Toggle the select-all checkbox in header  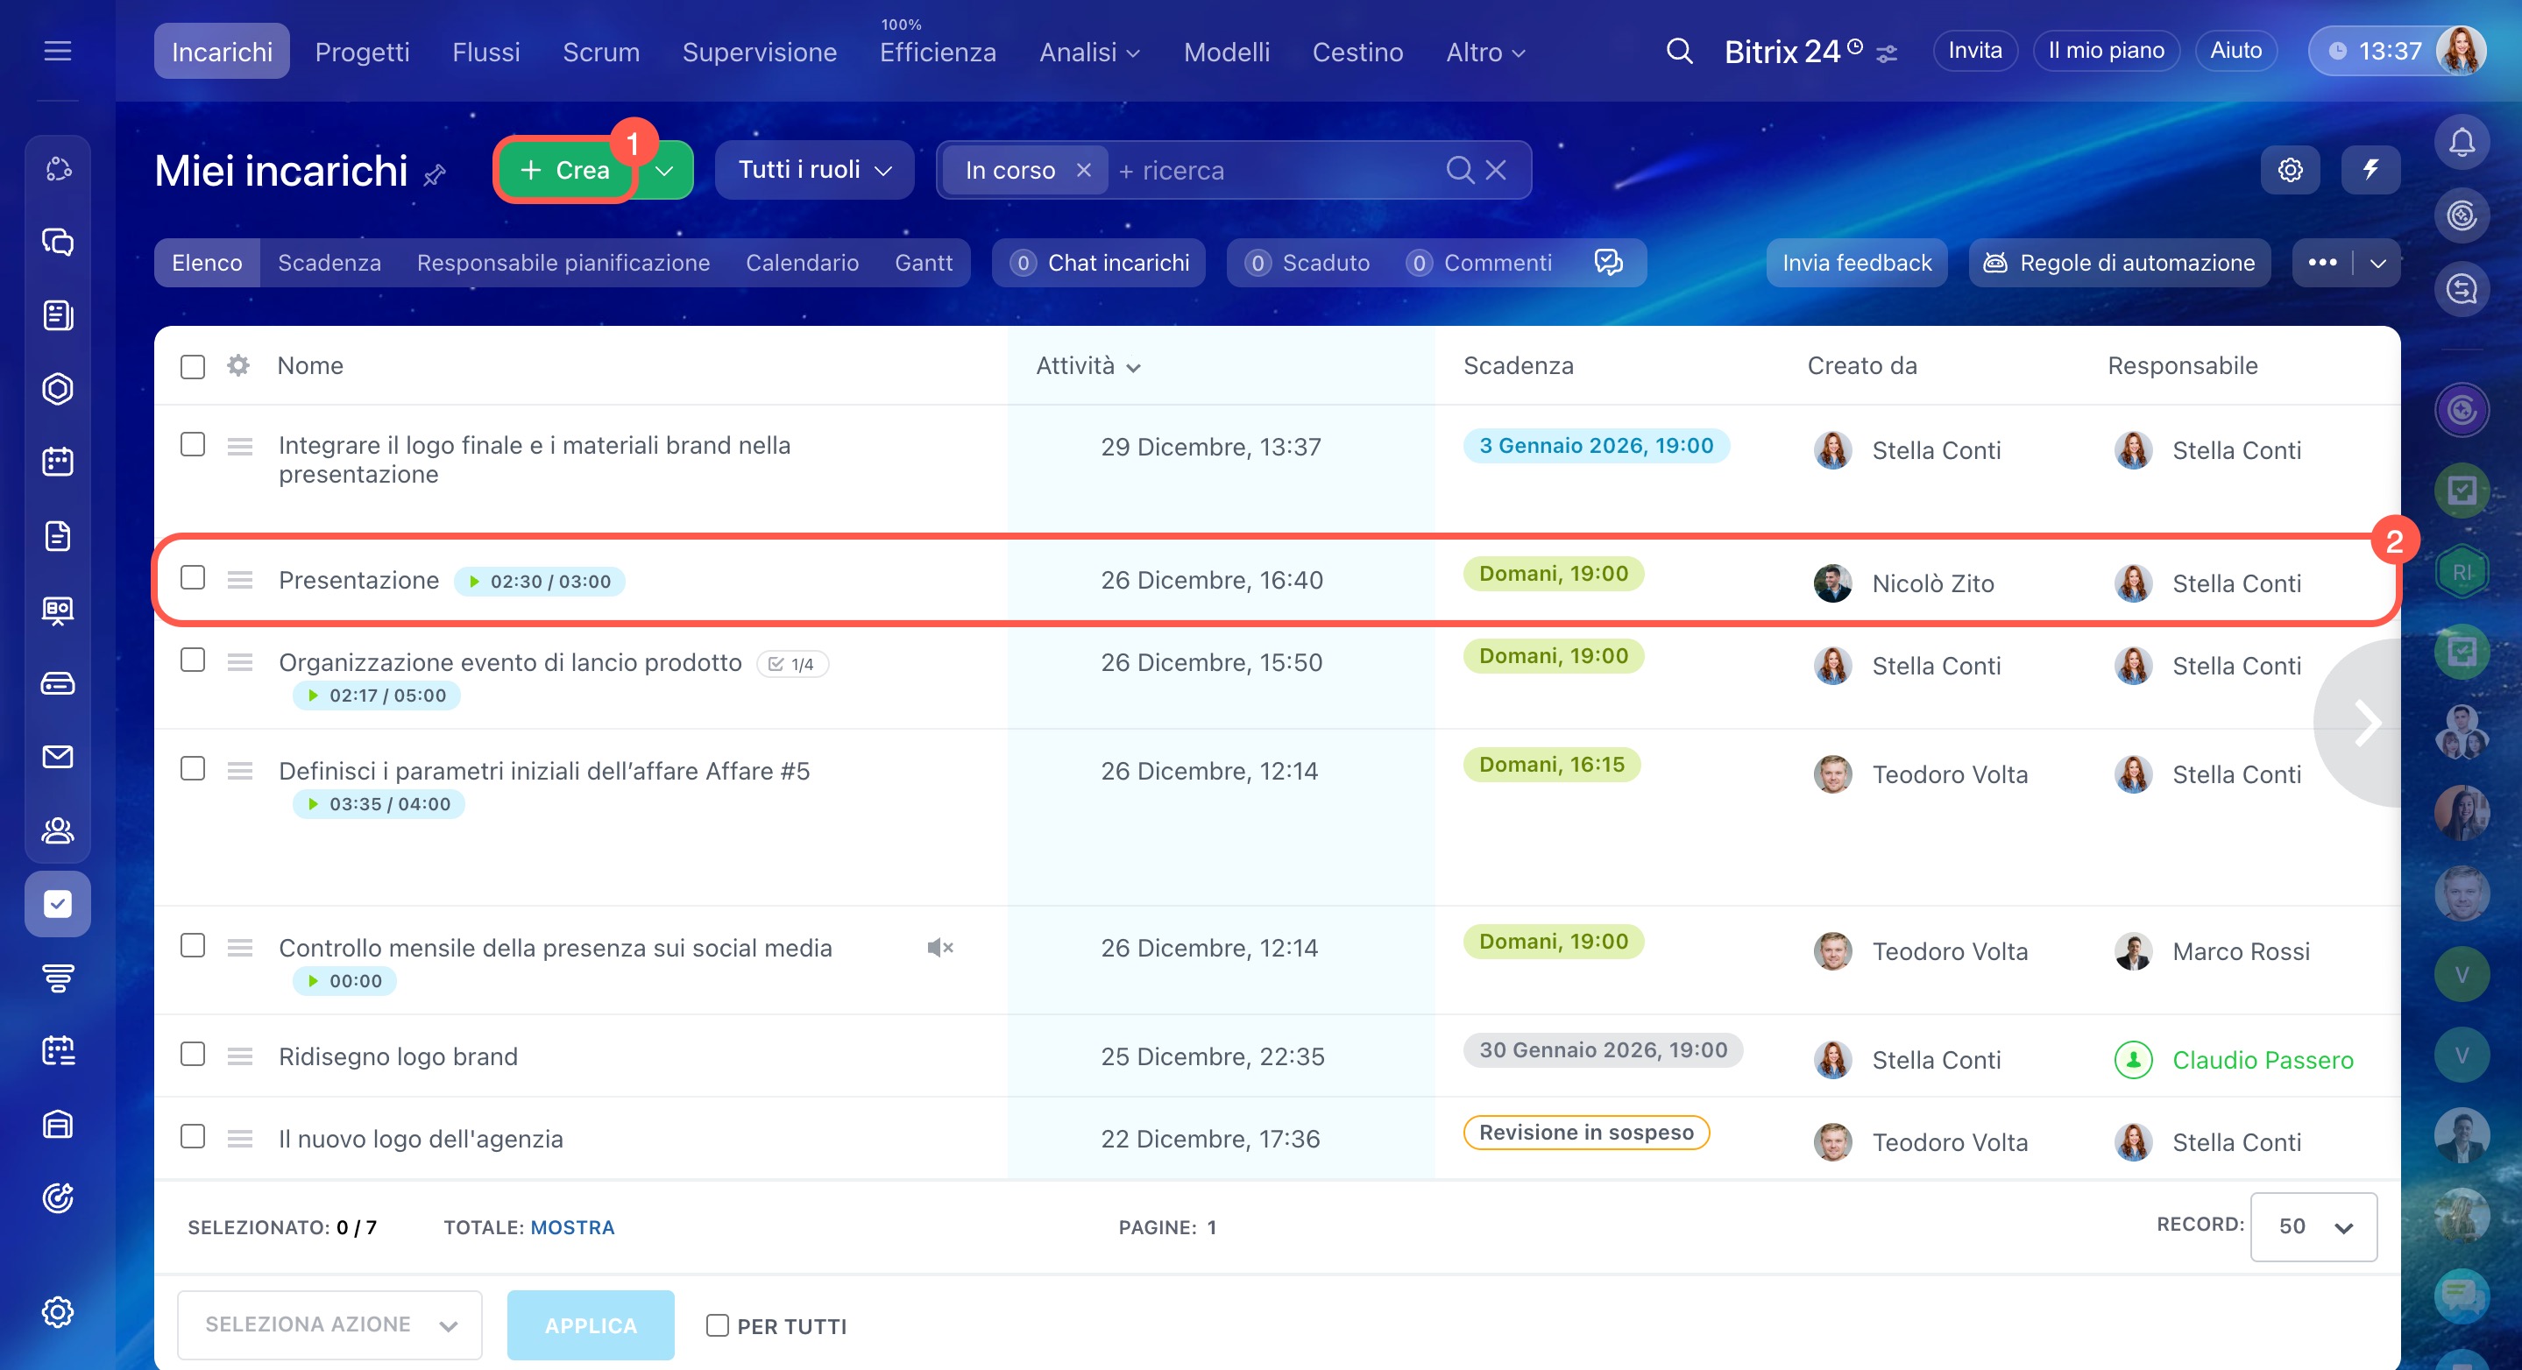(x=193, y=367)
